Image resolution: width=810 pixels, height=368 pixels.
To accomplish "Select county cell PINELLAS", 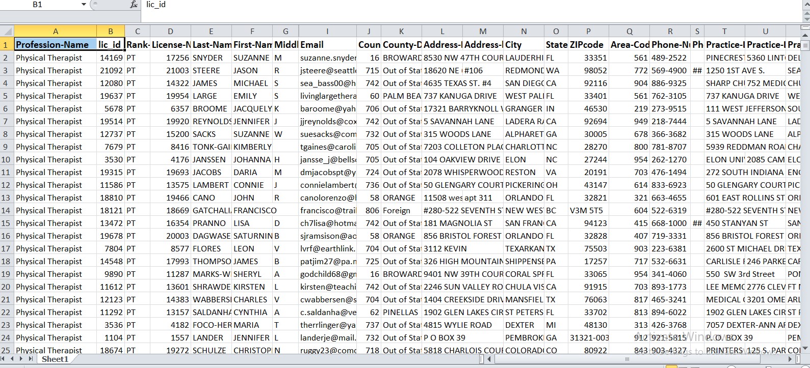I will pos(401,312).
